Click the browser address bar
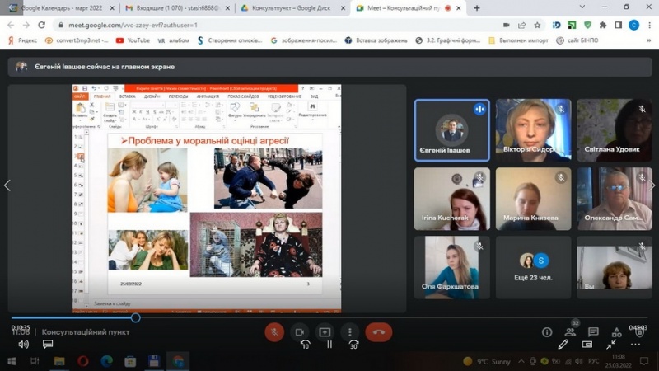 (247, 25)
